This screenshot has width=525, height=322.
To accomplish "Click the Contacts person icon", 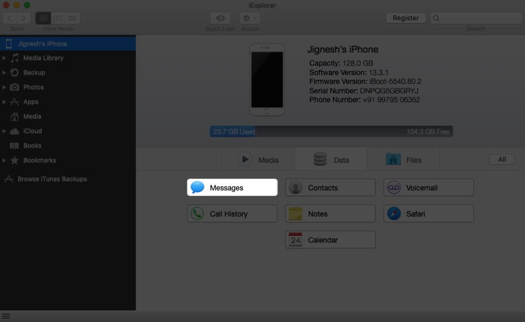I will click(295, 187).
